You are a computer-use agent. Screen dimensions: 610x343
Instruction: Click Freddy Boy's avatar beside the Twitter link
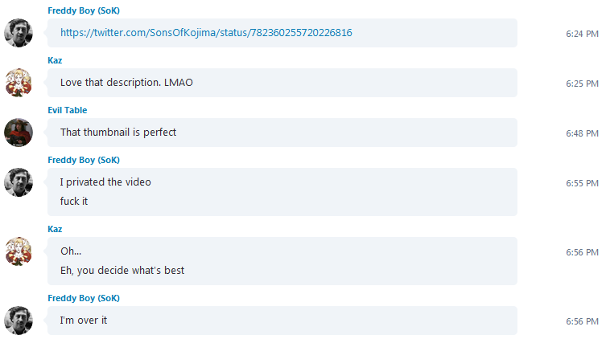19,33
